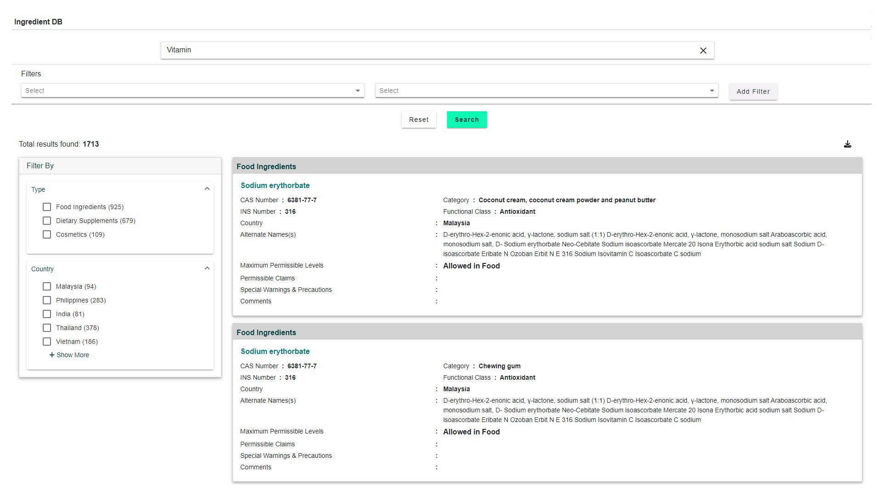Click Show More under Country filters
The width and height of the screenshot is (883, 496).
pos(68,354)
